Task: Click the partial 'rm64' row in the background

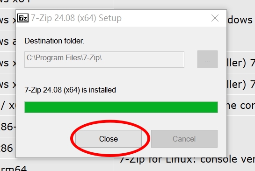Action: pos(14,168)
